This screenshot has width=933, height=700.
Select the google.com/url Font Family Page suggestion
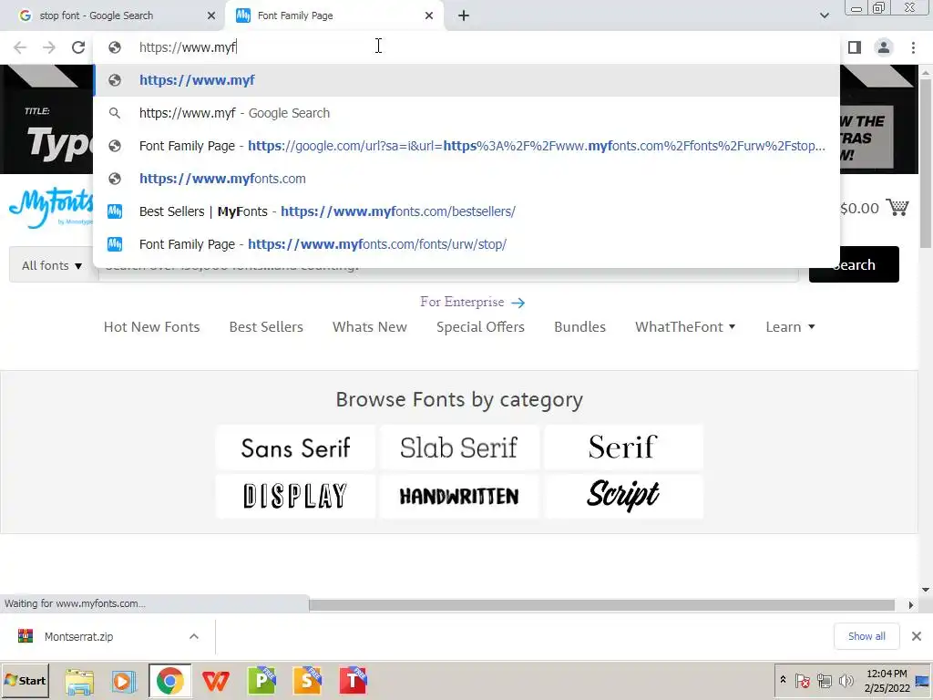(x=466, y=146)
